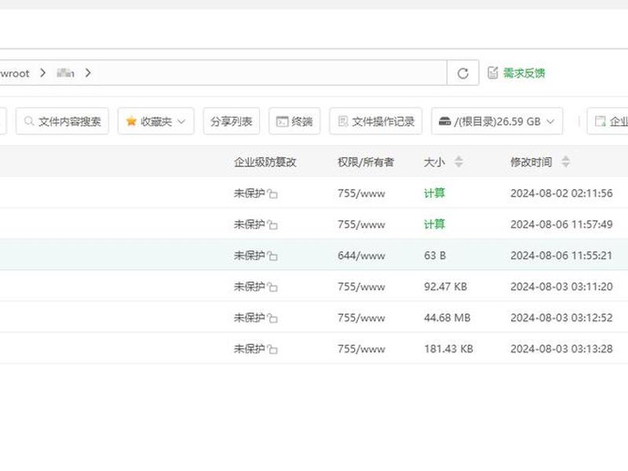Image resolution: width=628 pixels, height=471 pixels.
Task: Click the 644/www permission cell
Action: coord(361,256)
